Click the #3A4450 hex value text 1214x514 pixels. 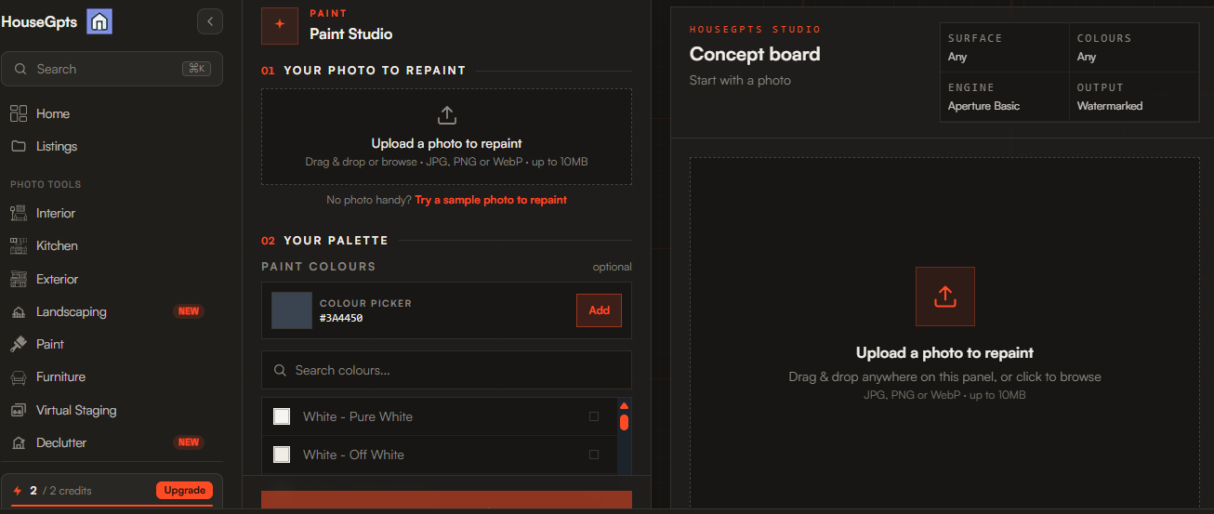[341, 318]
